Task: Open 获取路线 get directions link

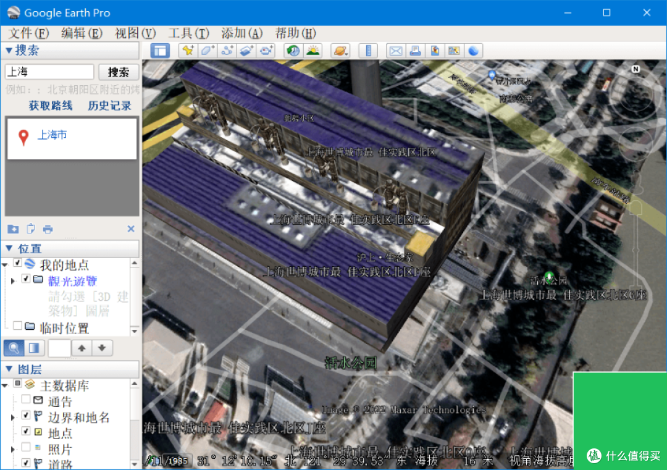Action: (51, 106)
